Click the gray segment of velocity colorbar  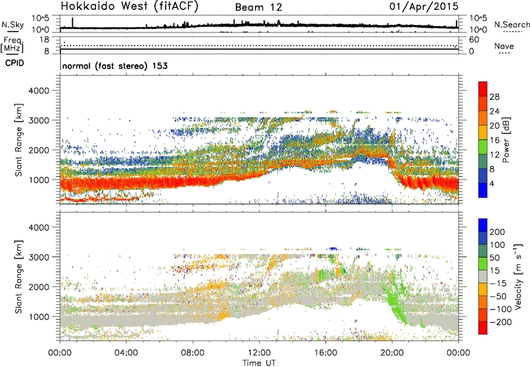click(x=483, y=277)
